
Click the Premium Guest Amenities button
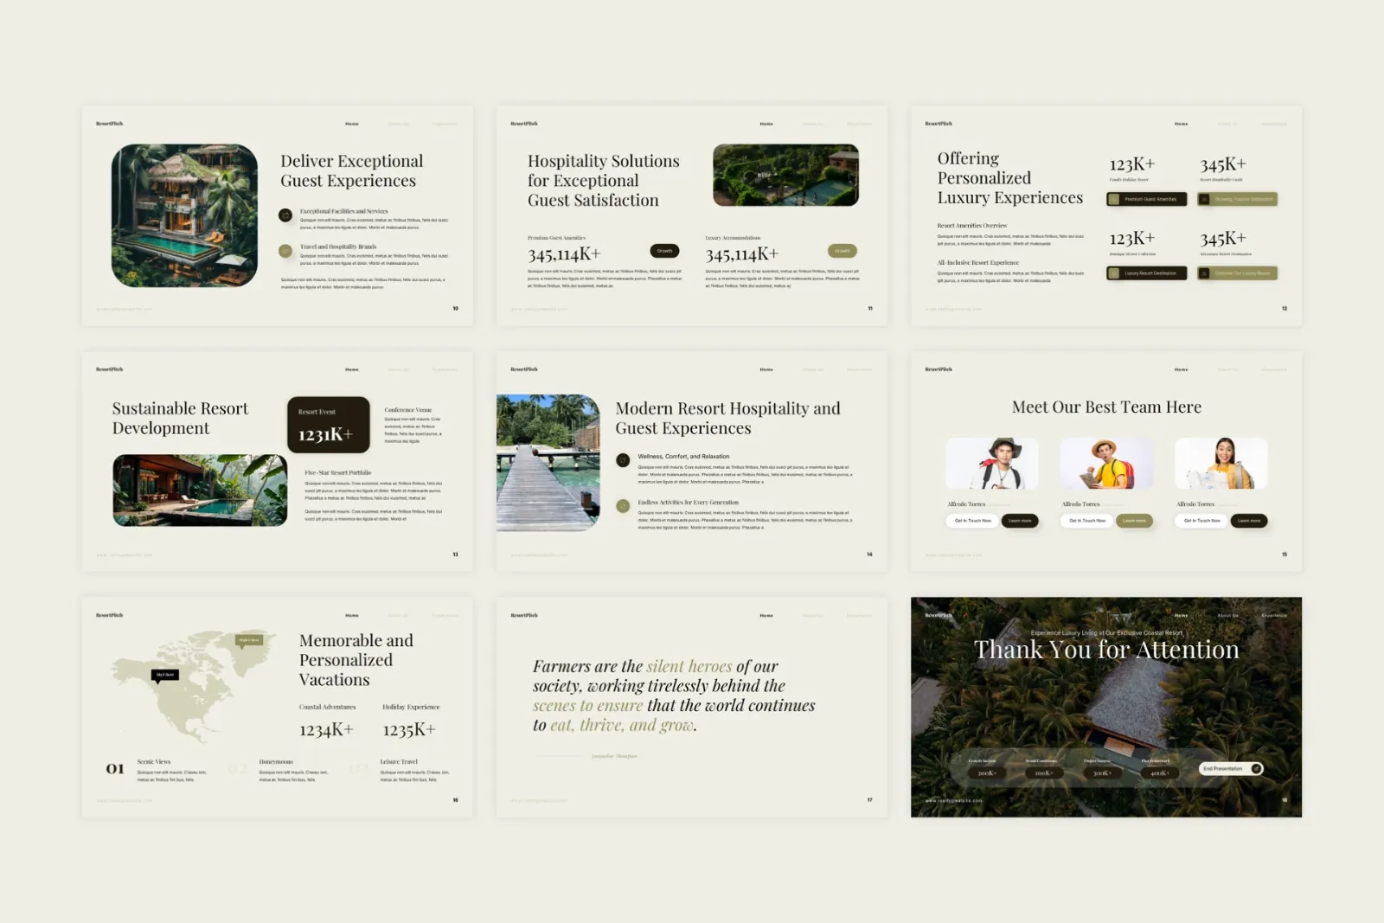tap(1146, 200)
